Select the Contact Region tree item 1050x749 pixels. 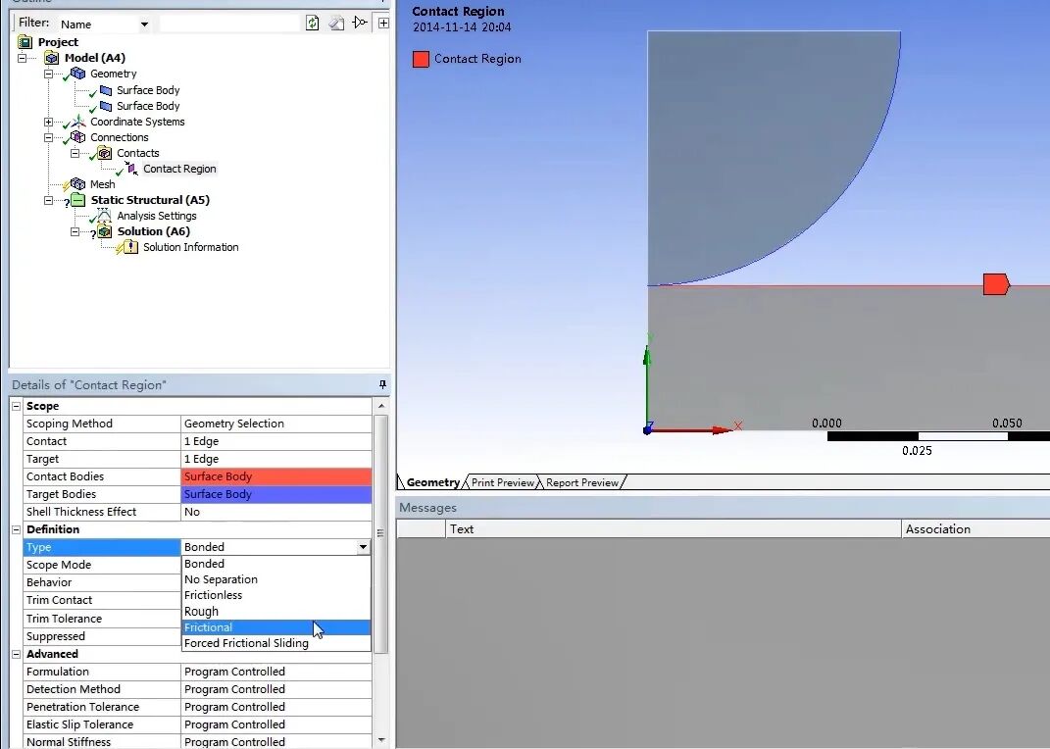pyautogui.click(x=179, y=169)
